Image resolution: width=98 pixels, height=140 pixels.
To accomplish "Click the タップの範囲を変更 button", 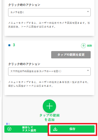I will pyautogui.click(x=71, y=55).
